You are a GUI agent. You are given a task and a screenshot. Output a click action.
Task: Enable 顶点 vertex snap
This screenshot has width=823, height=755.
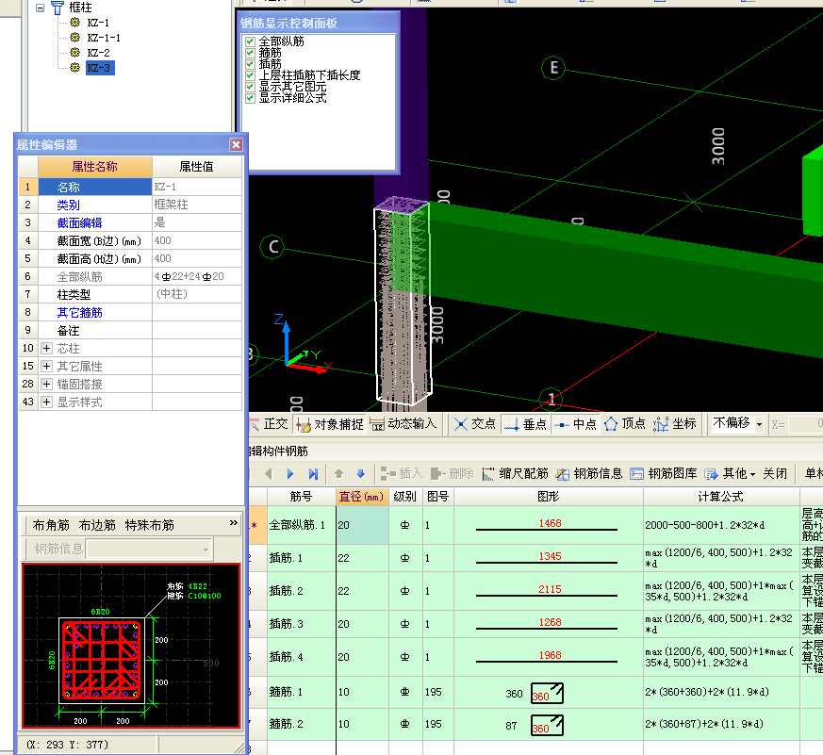(625, 424)
